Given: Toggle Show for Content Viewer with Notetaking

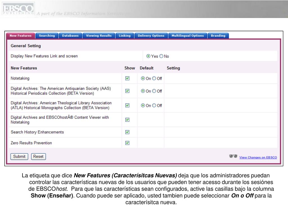Looking at the screenshot, I should (127, 120).
